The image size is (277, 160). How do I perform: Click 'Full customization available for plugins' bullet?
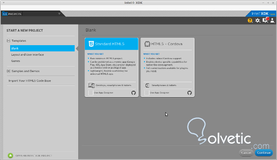click(x=167, y=69)
